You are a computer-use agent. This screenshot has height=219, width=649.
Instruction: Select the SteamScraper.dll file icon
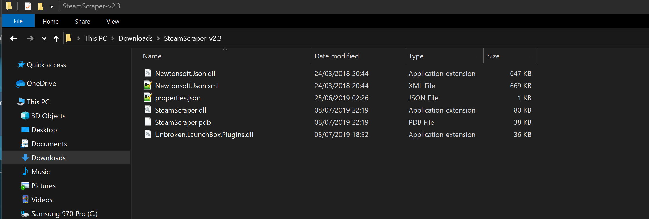(148, 110)
